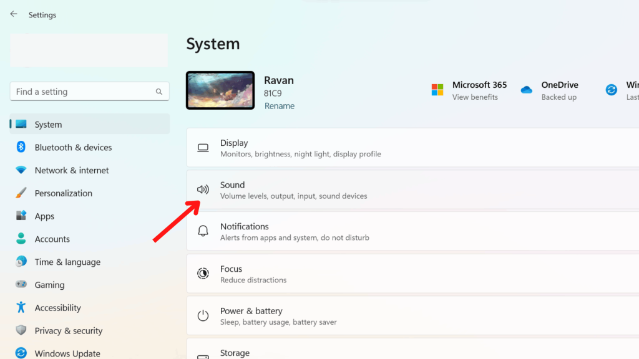Open Notifications settings row

413,231
